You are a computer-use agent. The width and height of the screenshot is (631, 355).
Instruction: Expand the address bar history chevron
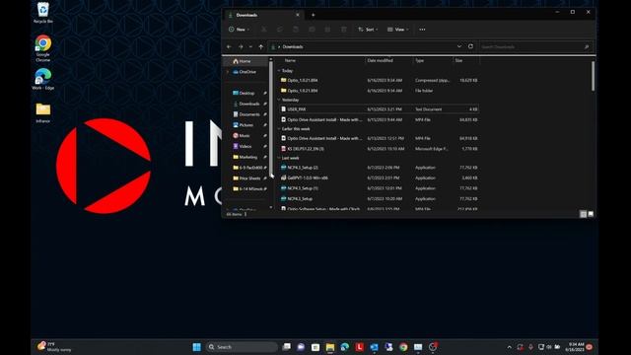[459, 46]
